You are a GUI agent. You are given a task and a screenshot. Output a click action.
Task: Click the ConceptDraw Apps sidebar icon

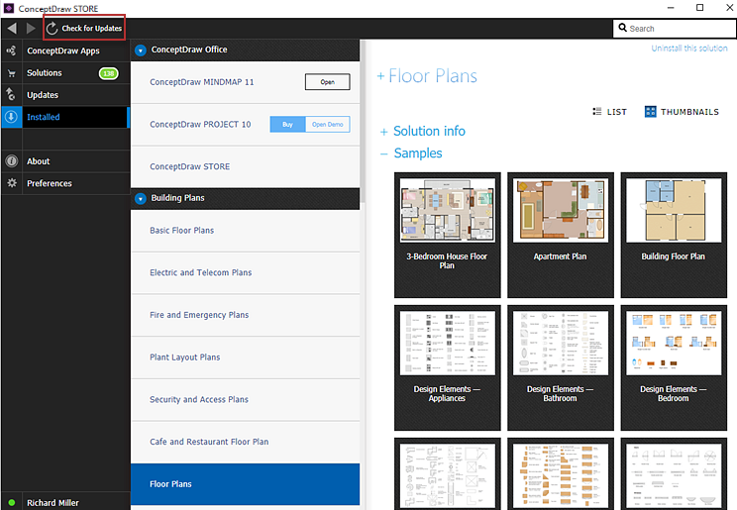[11, 51]
